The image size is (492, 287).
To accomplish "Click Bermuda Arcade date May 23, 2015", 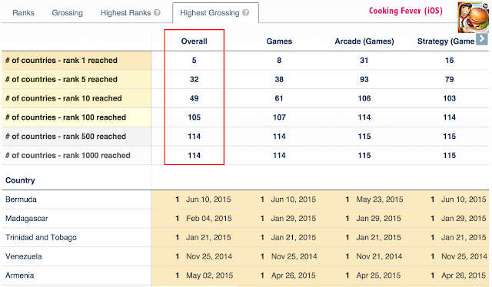I will [x=380, y=200].
